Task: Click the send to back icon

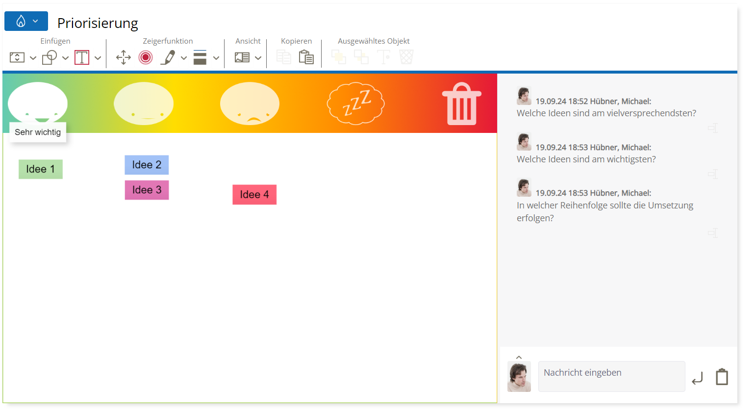Action: [x=361, y=57]
